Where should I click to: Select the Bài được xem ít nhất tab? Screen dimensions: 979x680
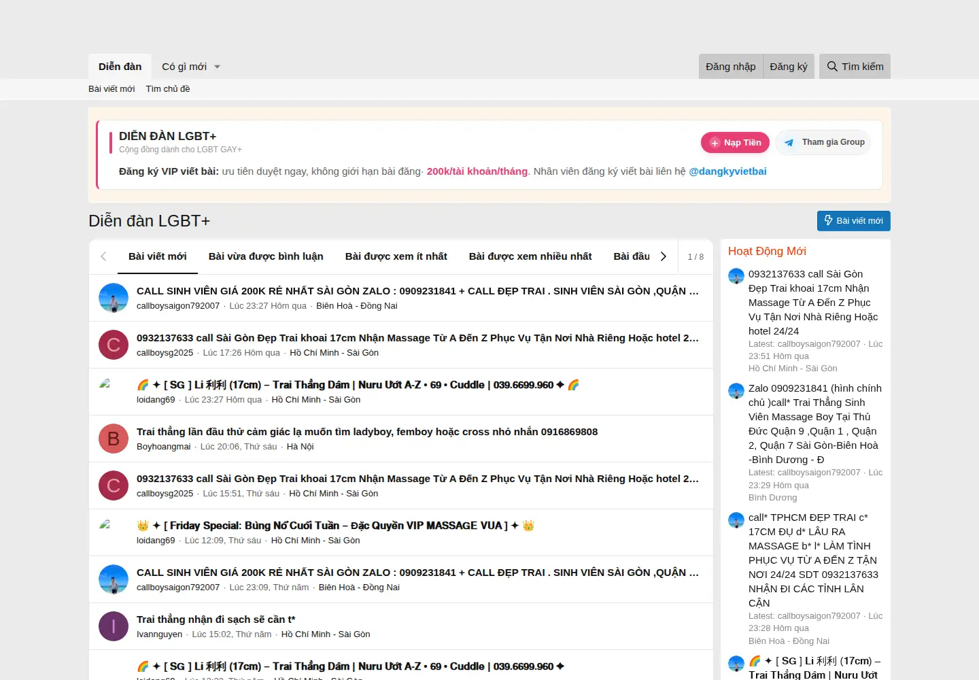(396, 256)
